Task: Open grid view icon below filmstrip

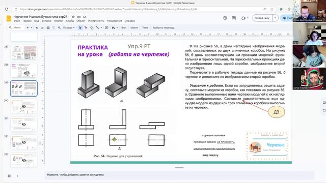Action: coord(9,176)
